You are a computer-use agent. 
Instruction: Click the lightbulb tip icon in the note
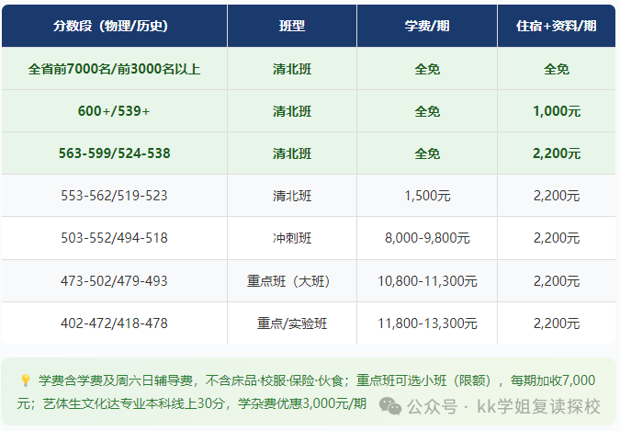[x=26, y=380]
